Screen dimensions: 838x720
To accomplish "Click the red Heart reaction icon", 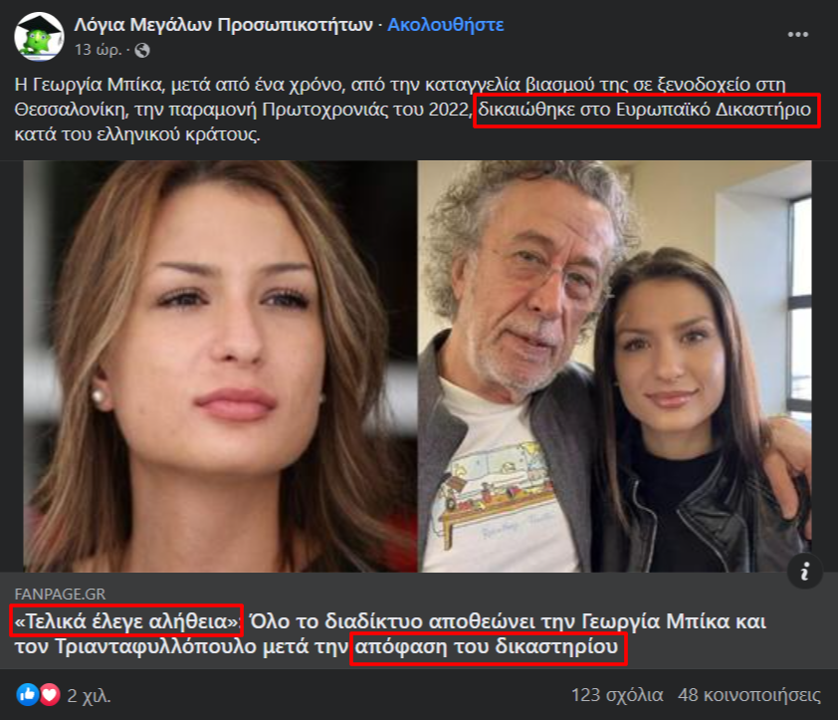I will coord(50,695).
